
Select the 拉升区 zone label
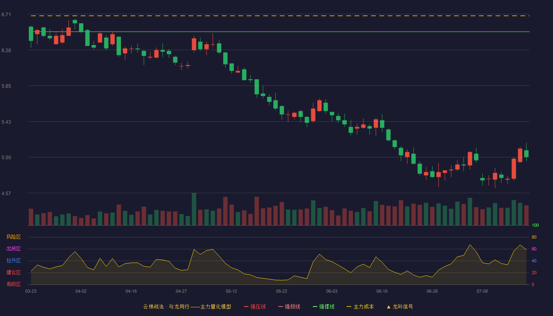point(13,261)
